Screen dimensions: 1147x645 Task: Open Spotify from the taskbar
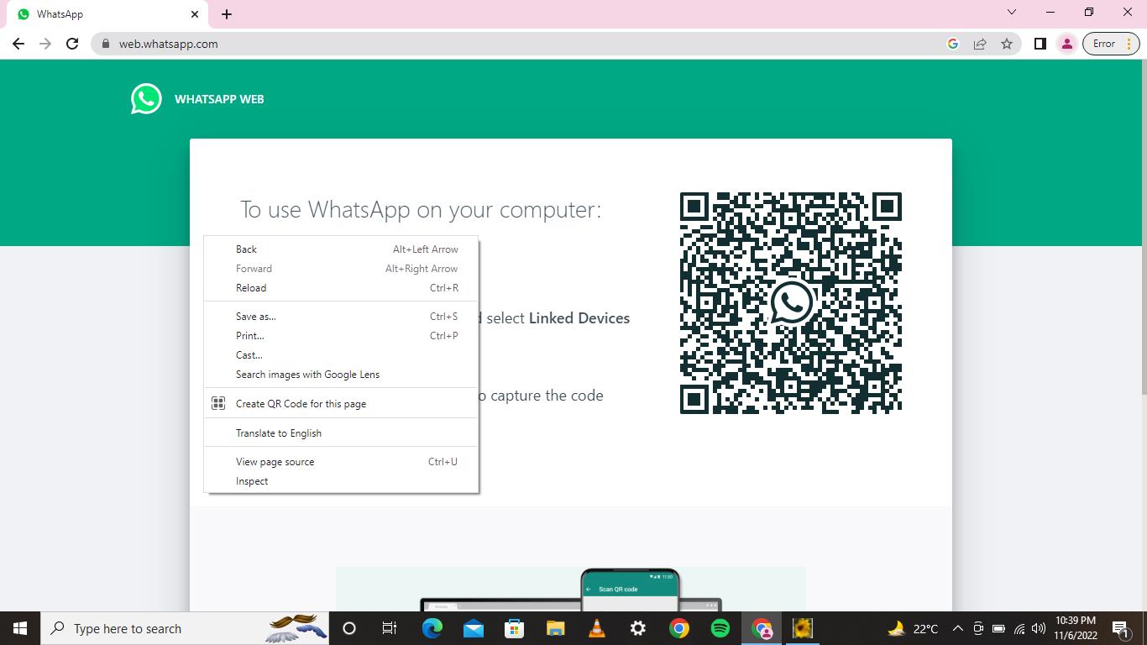coord(720,628)
